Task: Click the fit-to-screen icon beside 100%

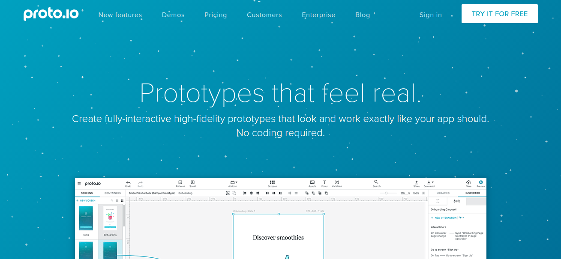Action: click(424, 193)
